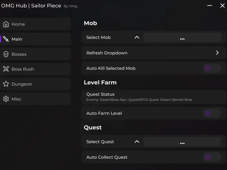Screen dimensions: 227x170
Task: Click the Main sword icon
Action: coord(6,39)
